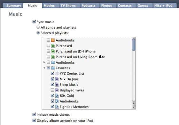179x125 pixels.
Task: Click the Unplayed Faves smart playlist icon
Action: [x=57, y=90]
